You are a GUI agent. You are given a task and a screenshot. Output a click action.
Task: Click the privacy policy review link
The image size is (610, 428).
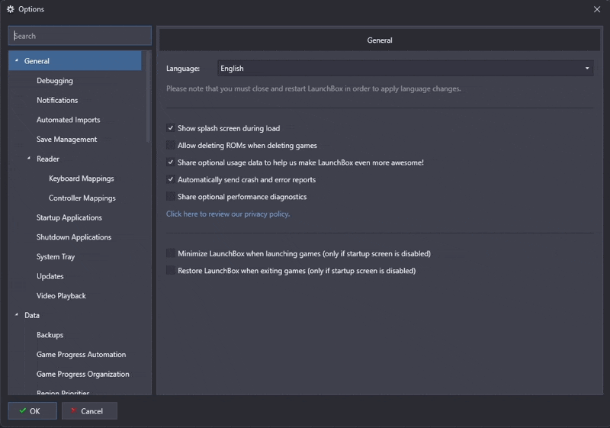pyautogui.click(x=228, y=214)
